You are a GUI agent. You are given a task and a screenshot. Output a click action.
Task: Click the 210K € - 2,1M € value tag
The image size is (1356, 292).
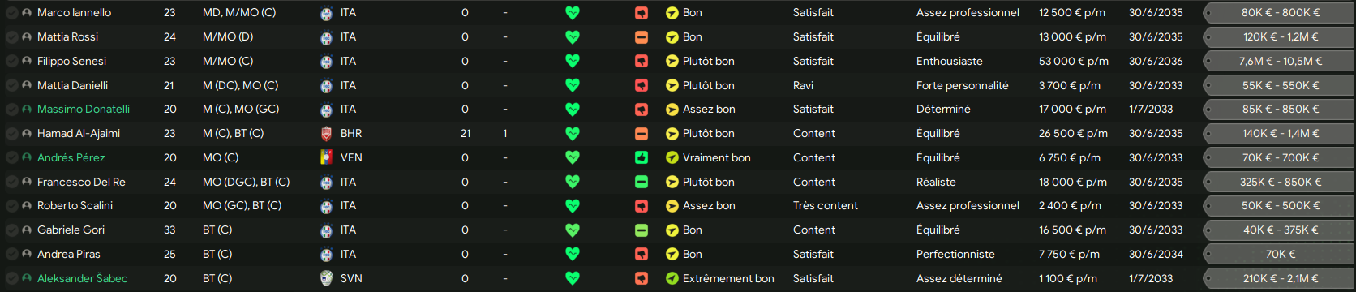[x=1279, y=279]
